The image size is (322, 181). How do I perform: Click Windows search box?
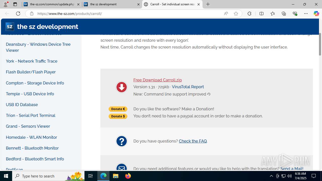coord(48,176)
